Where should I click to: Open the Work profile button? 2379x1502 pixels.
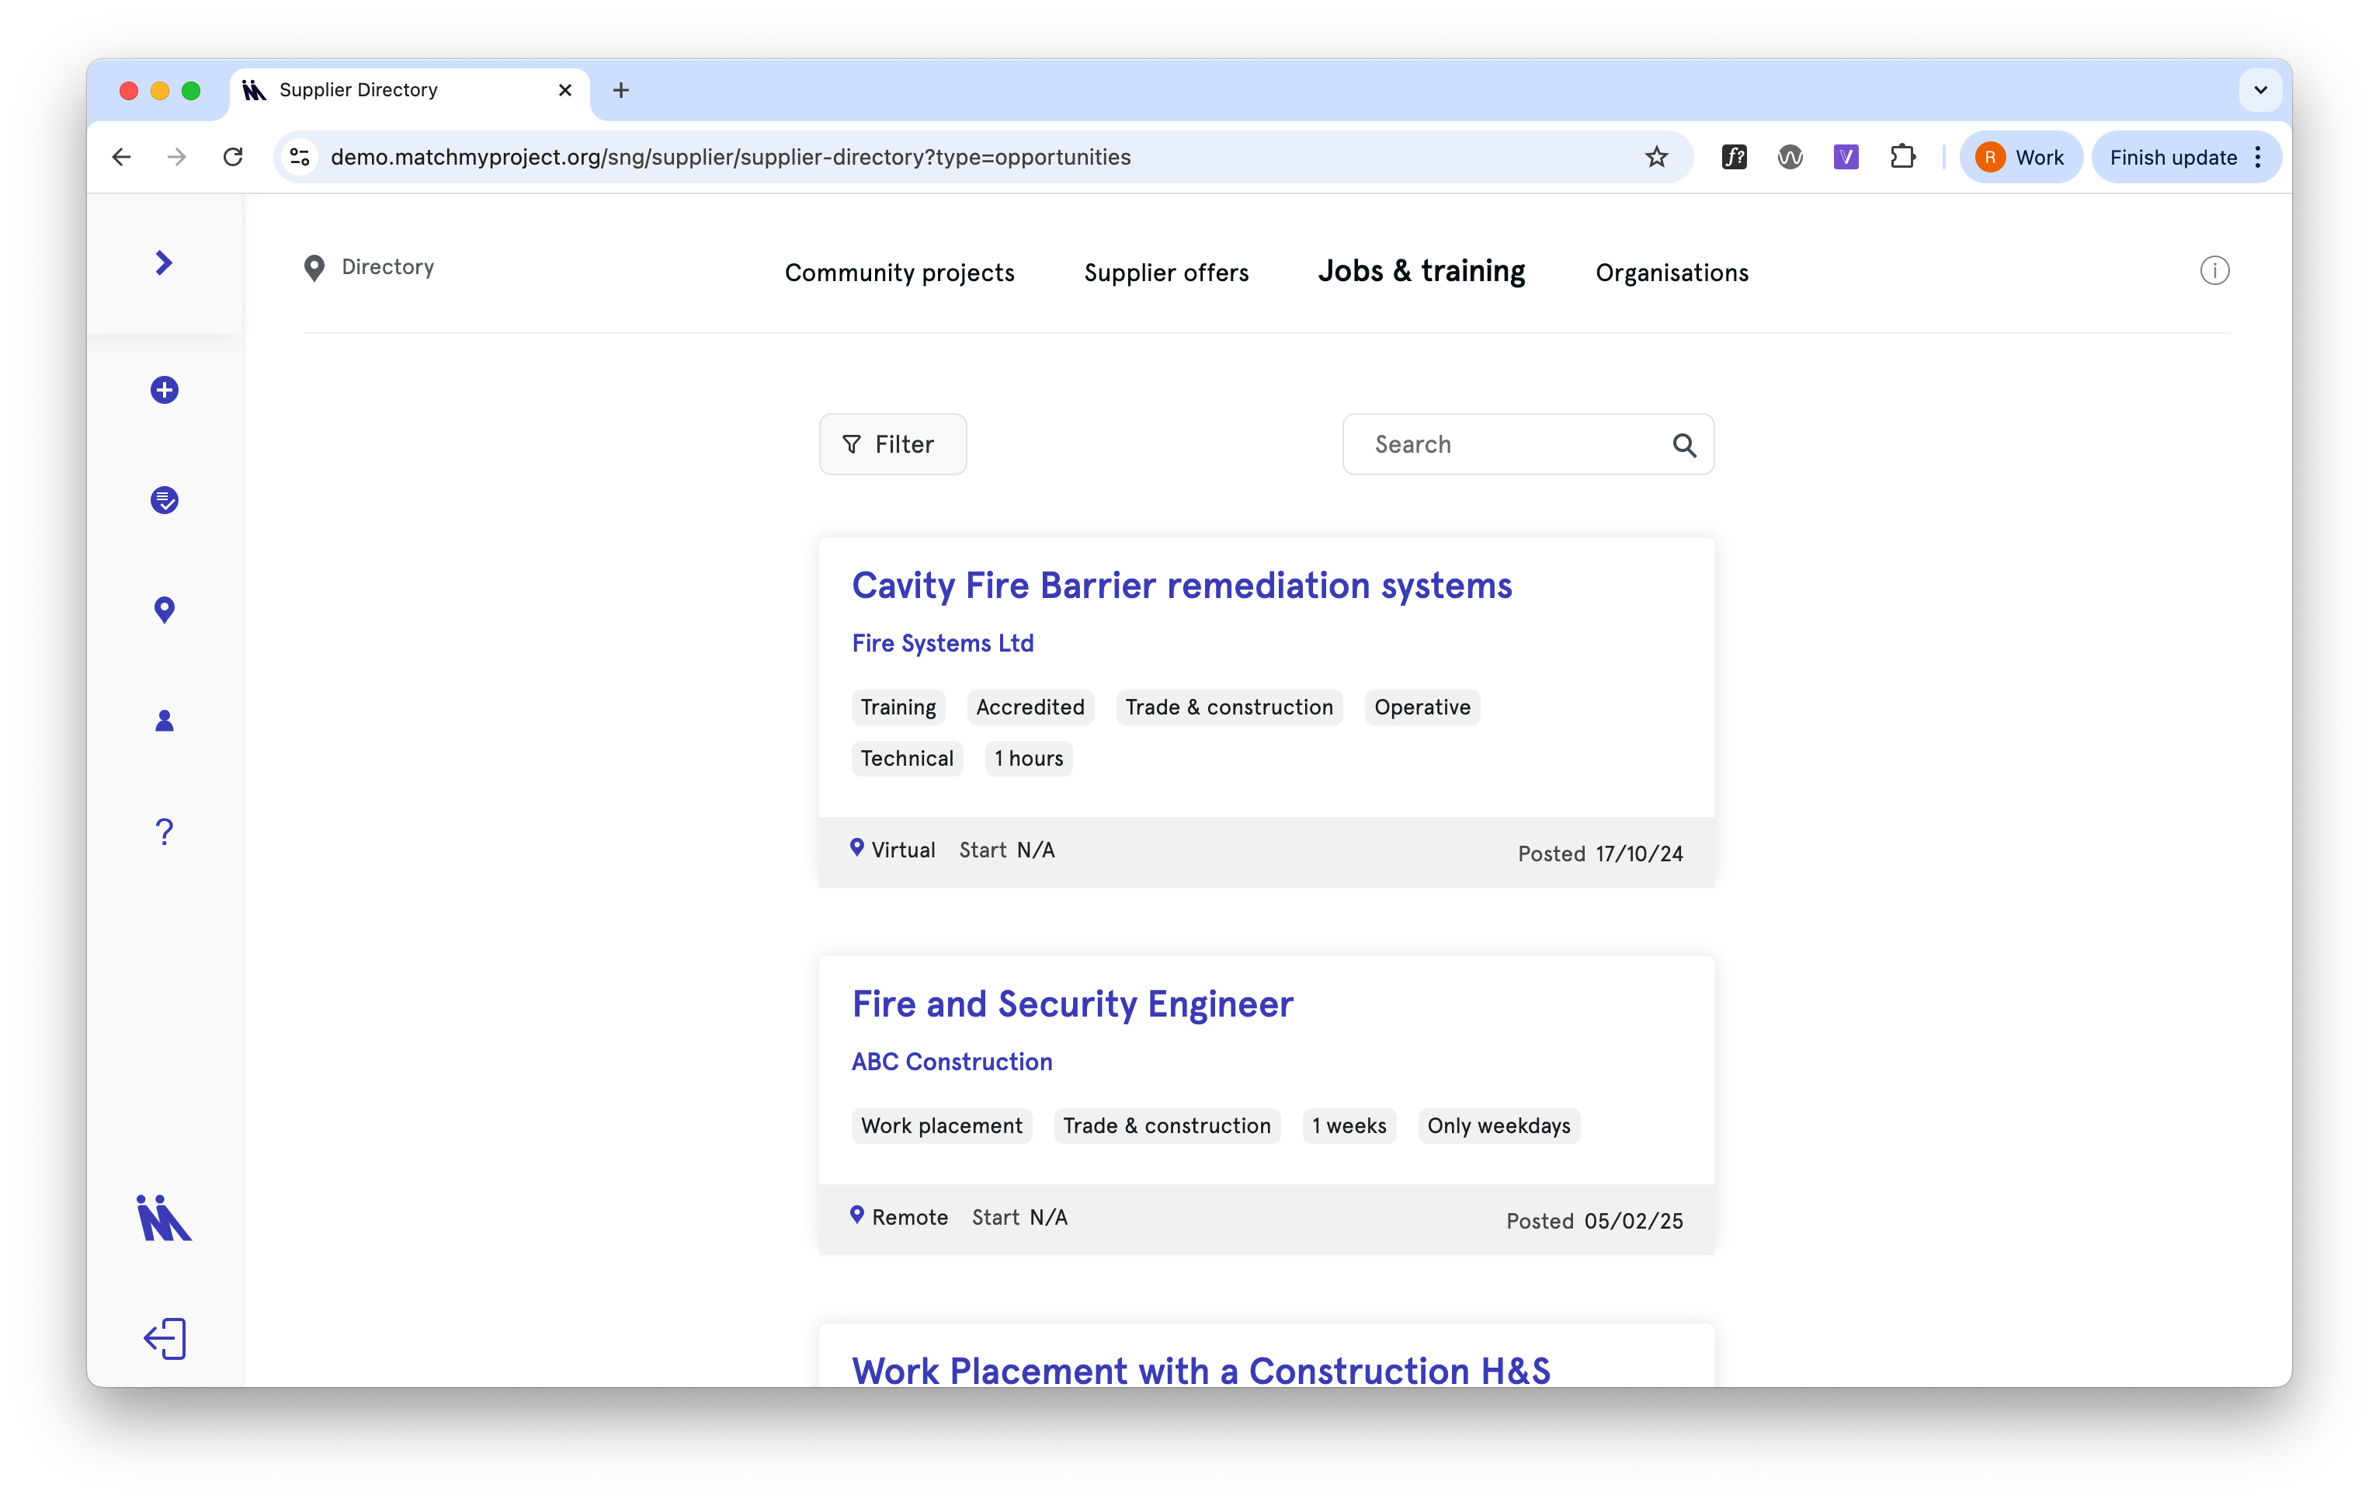(x=2020, y=157)
